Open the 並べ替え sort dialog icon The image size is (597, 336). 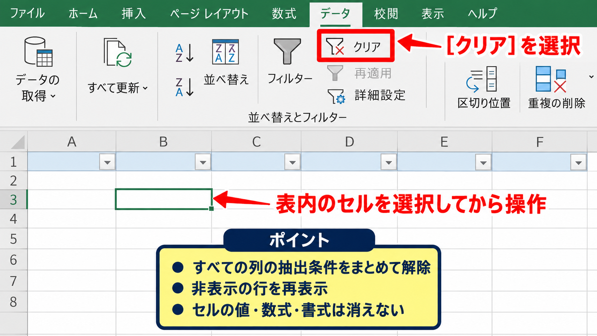tap(225, 52)
